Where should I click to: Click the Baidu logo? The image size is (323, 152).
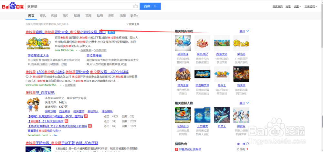pos(13,6)
